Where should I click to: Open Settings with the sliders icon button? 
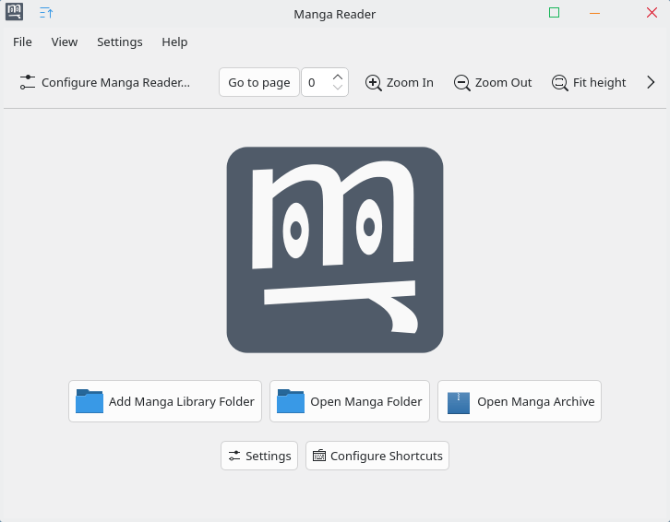(259, 456)
